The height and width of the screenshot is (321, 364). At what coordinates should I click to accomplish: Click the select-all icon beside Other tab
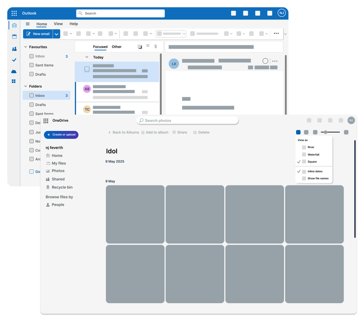[139, 47]
